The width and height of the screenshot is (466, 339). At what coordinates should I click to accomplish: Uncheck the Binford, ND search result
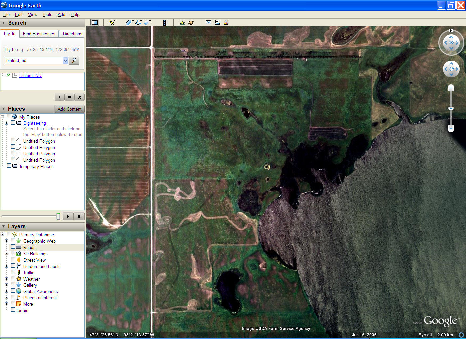click(x=9, y=75)
